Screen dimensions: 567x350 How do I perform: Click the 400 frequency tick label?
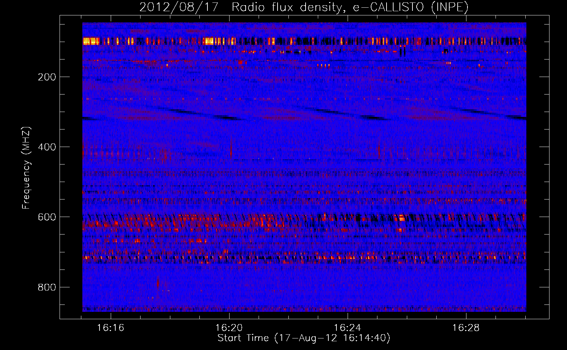(47, 147)
